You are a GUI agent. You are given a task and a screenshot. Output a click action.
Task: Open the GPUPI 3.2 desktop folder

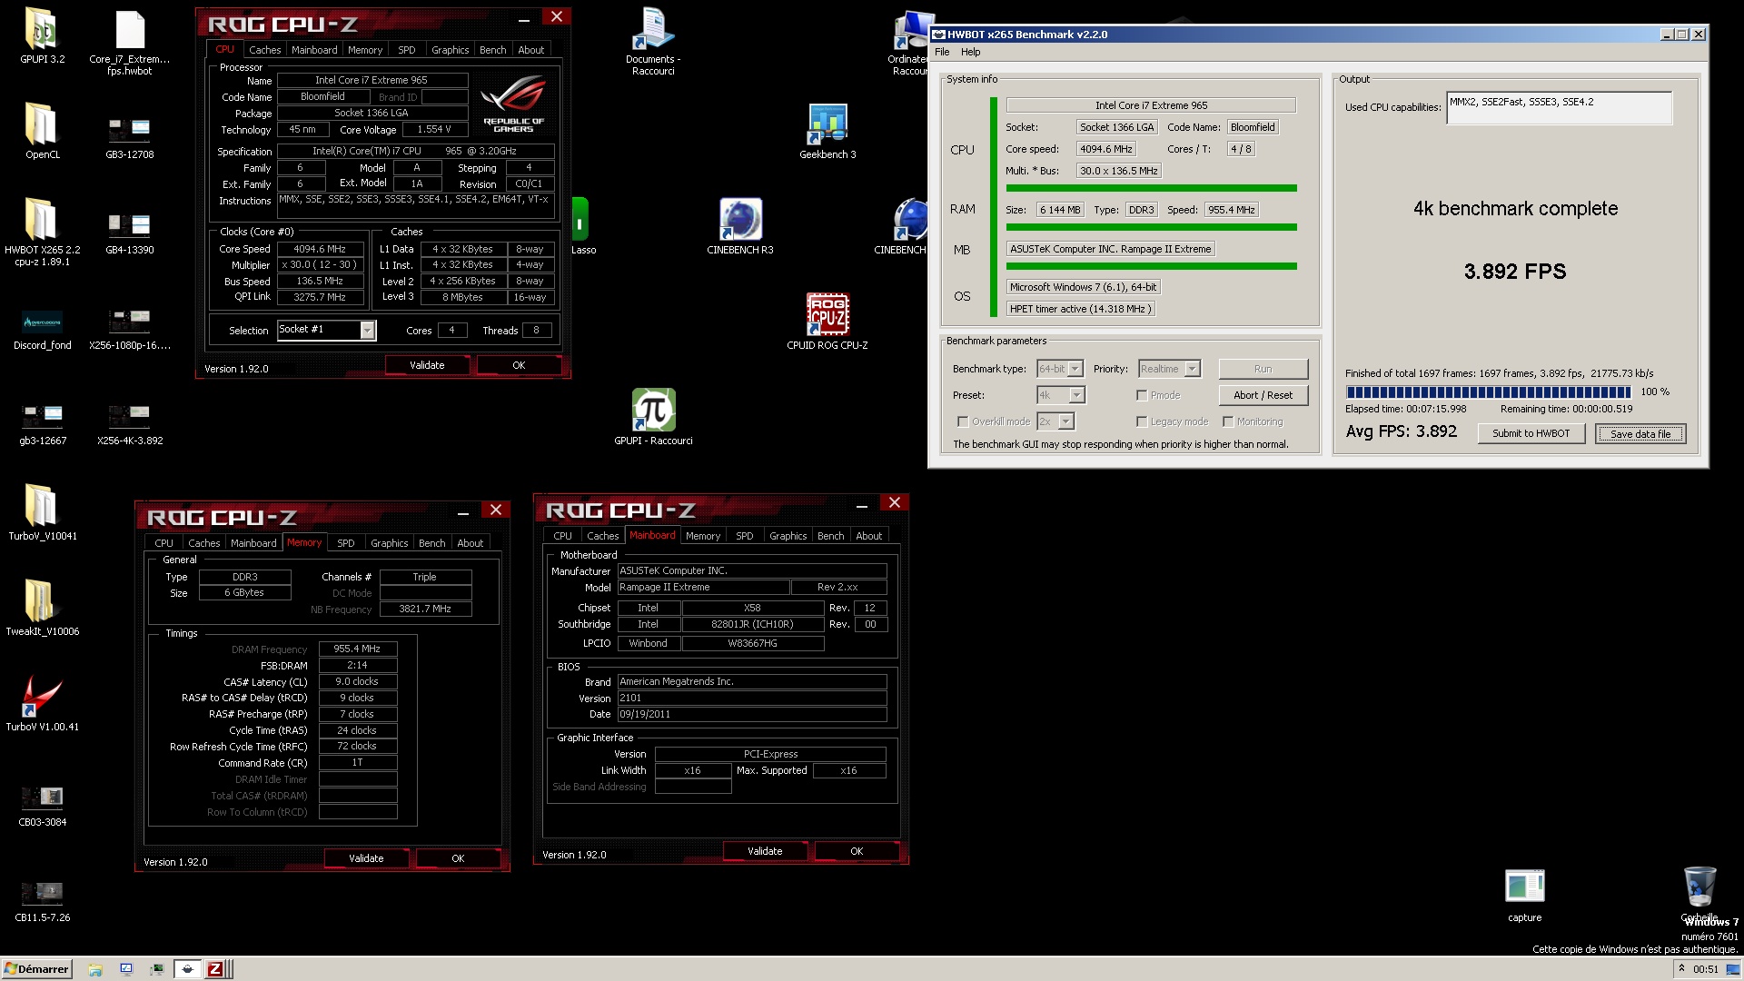click(x=42, y=36)
